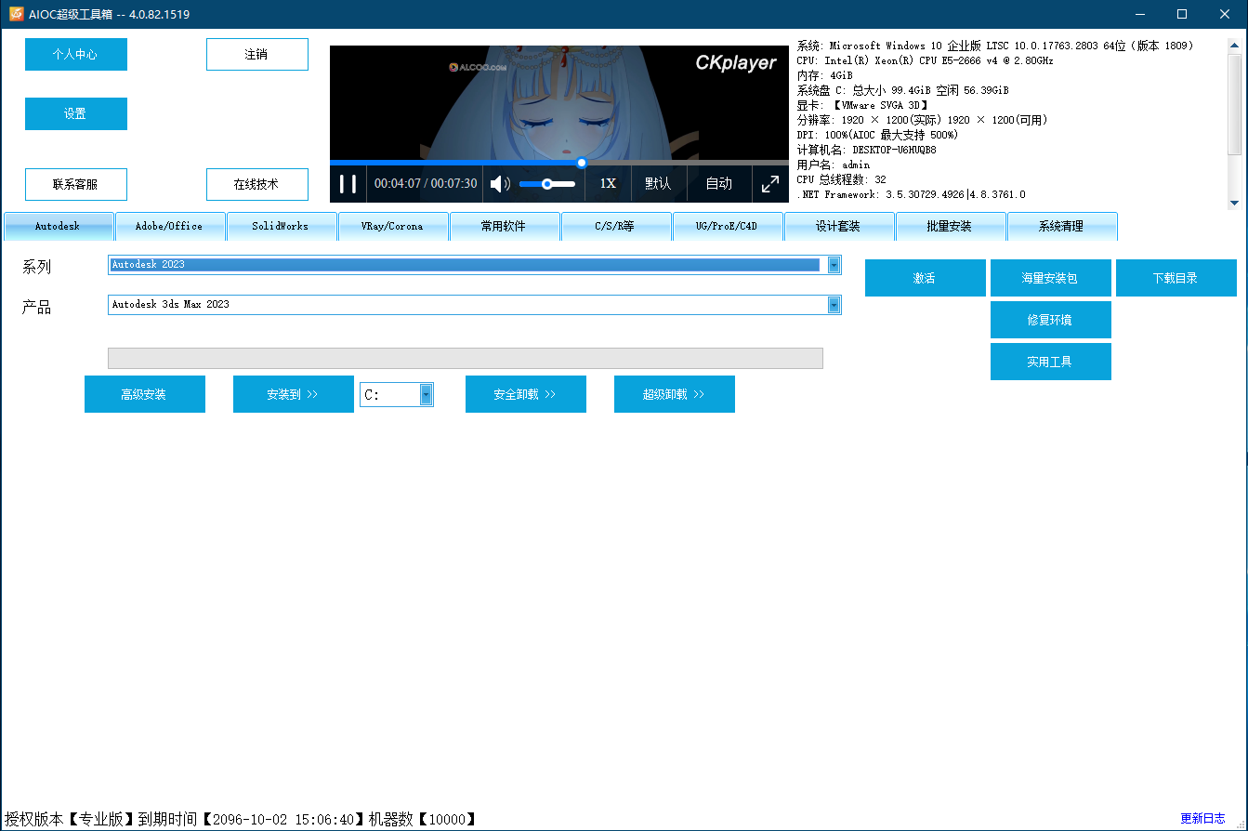The height and width of the screenshot is (831, 1248).
Task: Switch to the 系统清理 tab
Action: coord(1062,226)
